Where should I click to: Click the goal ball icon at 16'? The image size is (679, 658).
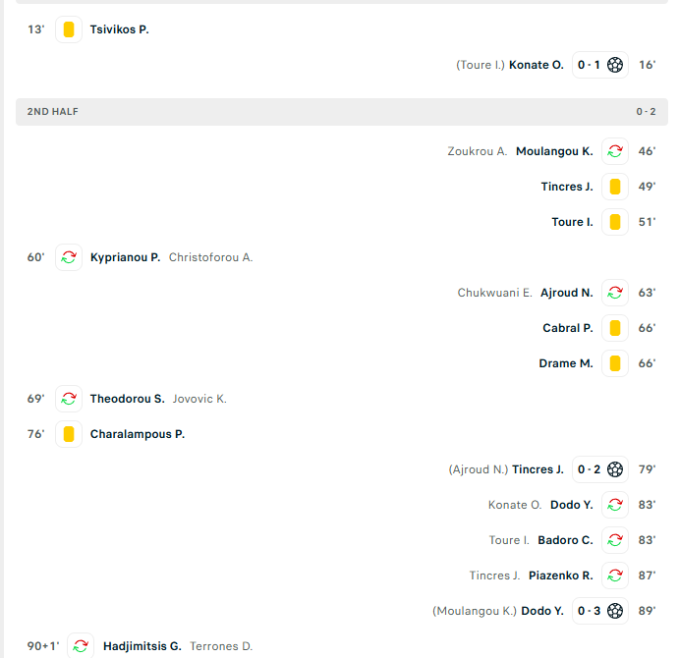coord(615,65)
